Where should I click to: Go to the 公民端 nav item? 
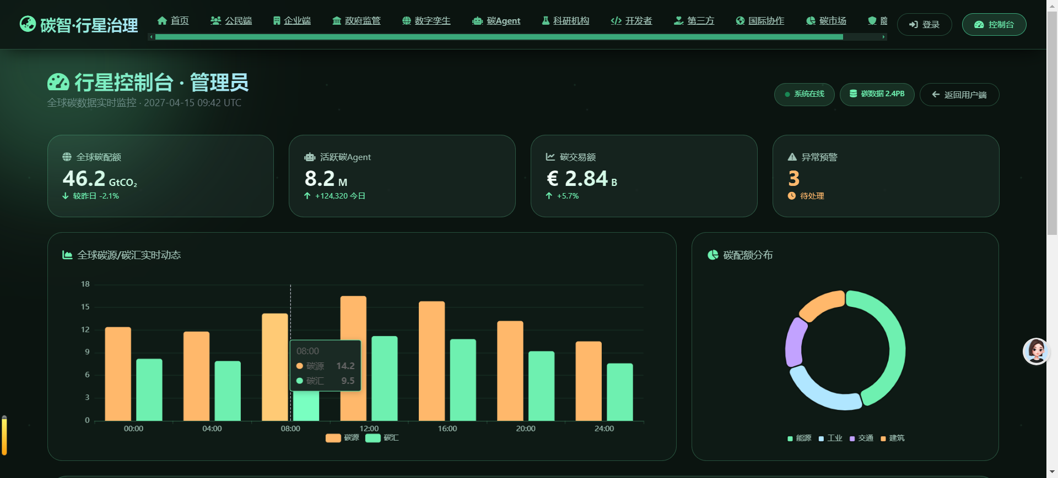[231, 20]
